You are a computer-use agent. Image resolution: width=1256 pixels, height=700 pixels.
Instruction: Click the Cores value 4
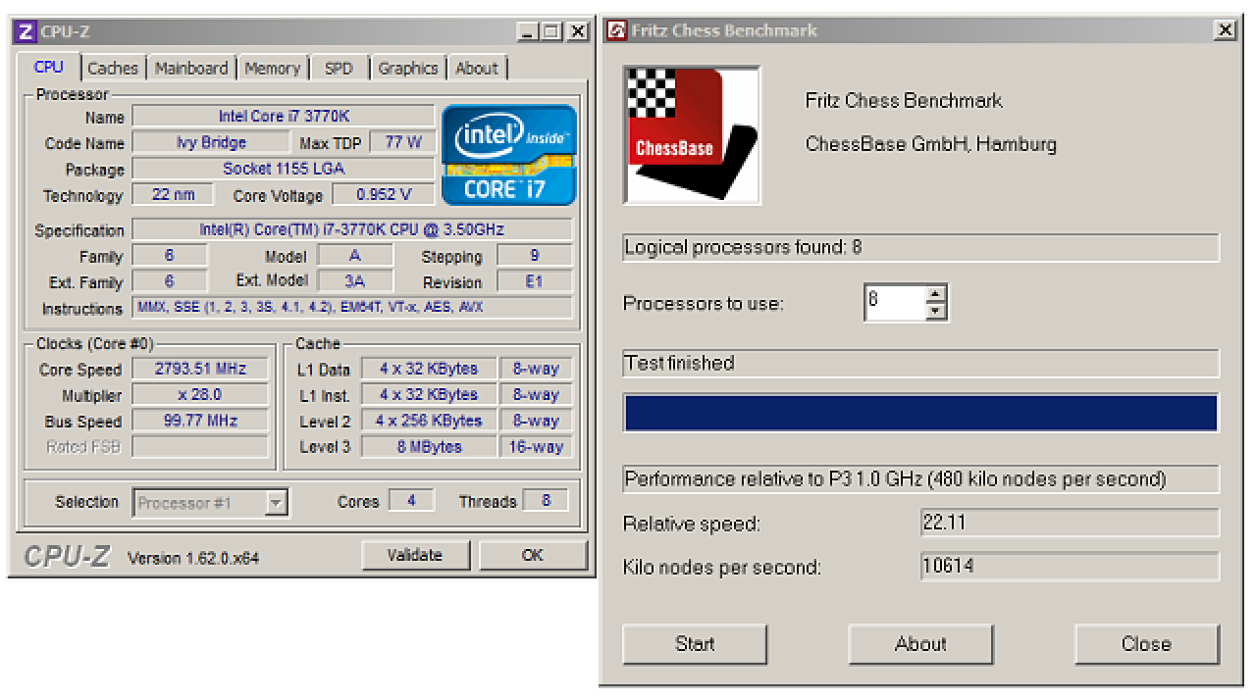click(x=411, y=501)
